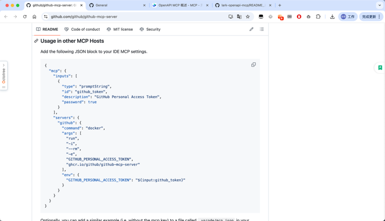Open the README outline list icon

point(262,29)
